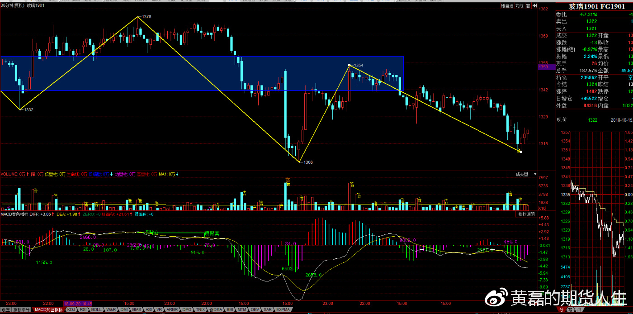
Task: Click the 删自选 remove-from-watchlist button
Action: coord(507,6)
